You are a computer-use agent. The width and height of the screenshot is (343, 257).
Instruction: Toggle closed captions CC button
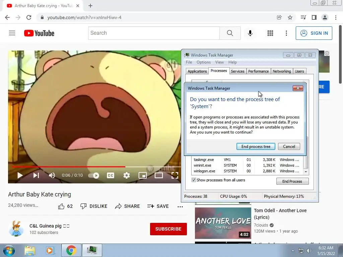point(111,175)
